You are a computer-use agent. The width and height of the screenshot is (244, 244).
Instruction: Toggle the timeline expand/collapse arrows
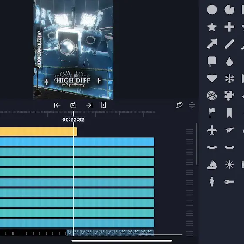(x=192, y=105)
